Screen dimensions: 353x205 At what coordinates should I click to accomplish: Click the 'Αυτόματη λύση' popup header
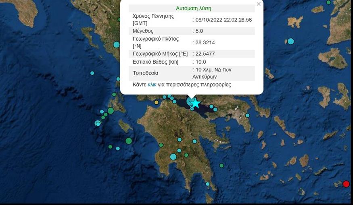coord(193,8)
